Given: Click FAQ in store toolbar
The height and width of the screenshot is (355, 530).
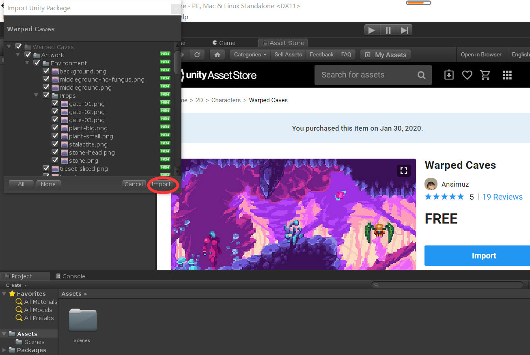Looking at the screenshot, I should coord(346,55).
